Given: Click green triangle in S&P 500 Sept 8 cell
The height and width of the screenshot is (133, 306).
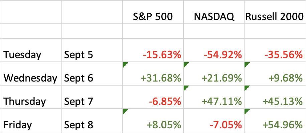Looking at the screenshot, I should (125, 111).
